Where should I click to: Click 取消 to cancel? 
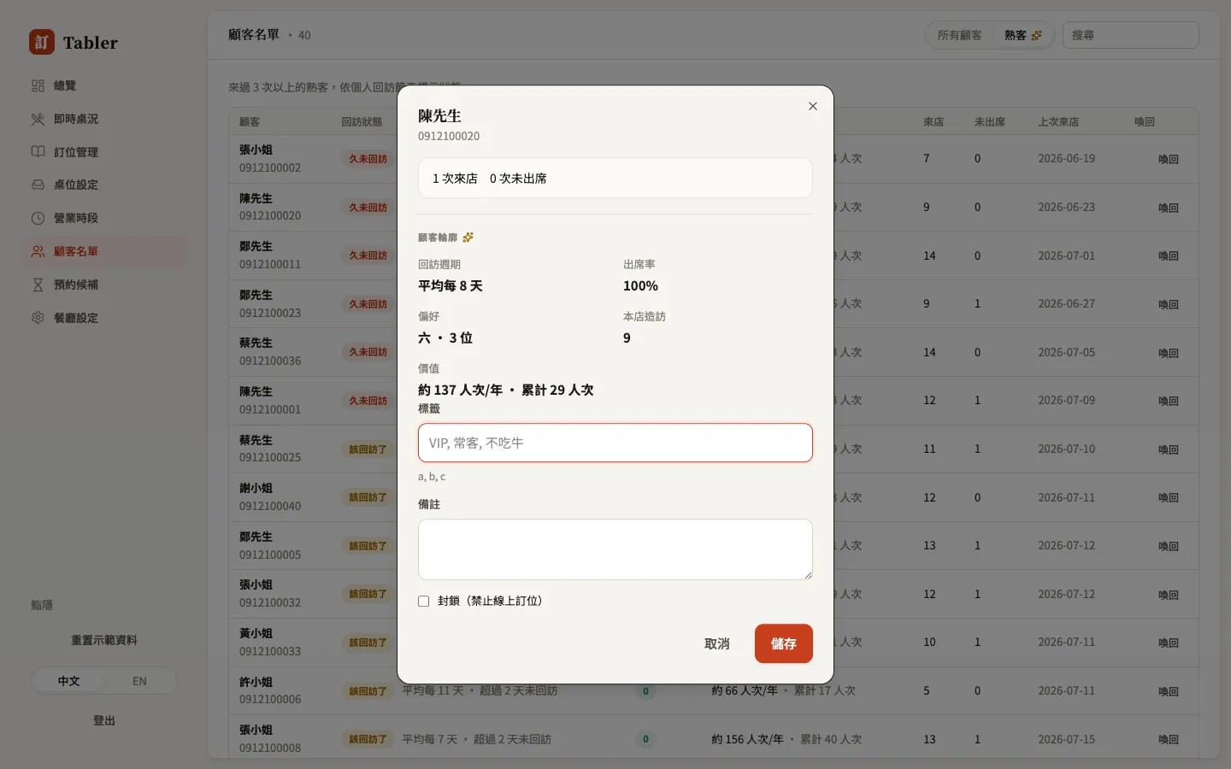[716, 643]
